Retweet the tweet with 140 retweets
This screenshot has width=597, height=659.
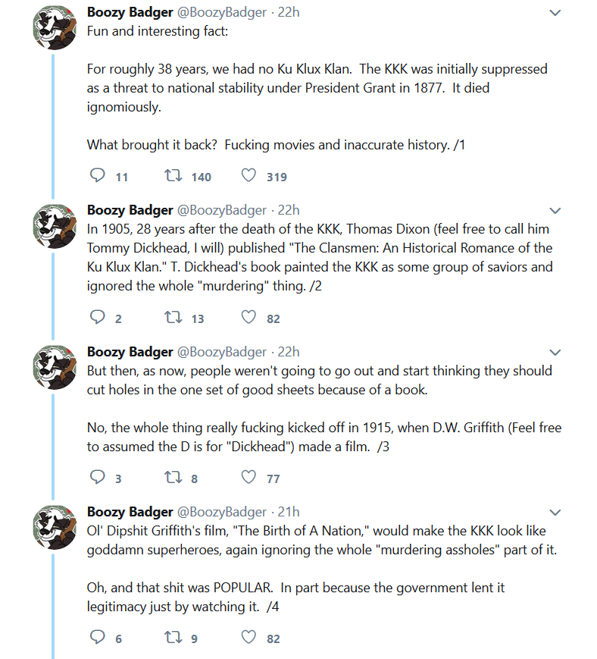click(173, 175)
